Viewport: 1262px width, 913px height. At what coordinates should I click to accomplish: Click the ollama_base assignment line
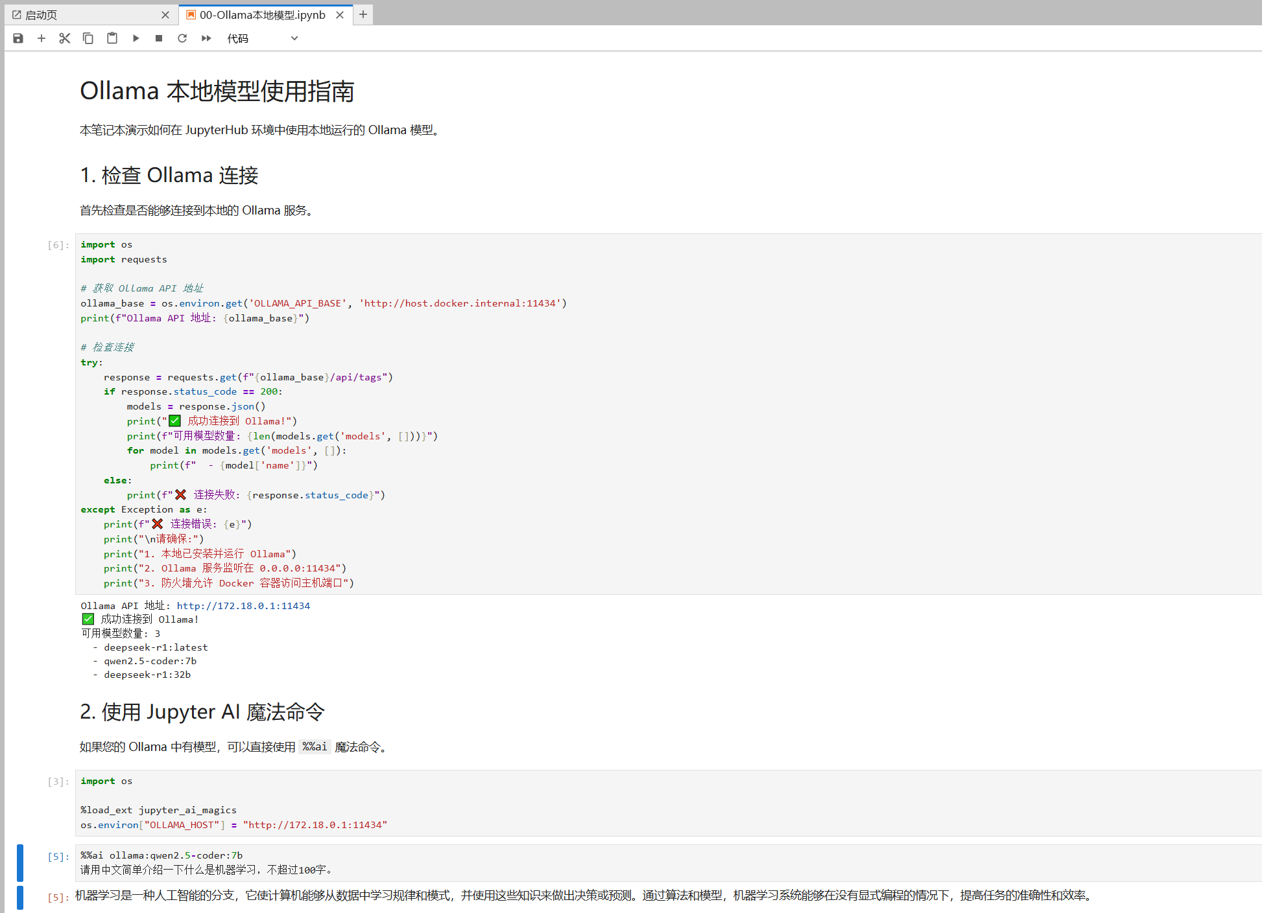[324, 303]
